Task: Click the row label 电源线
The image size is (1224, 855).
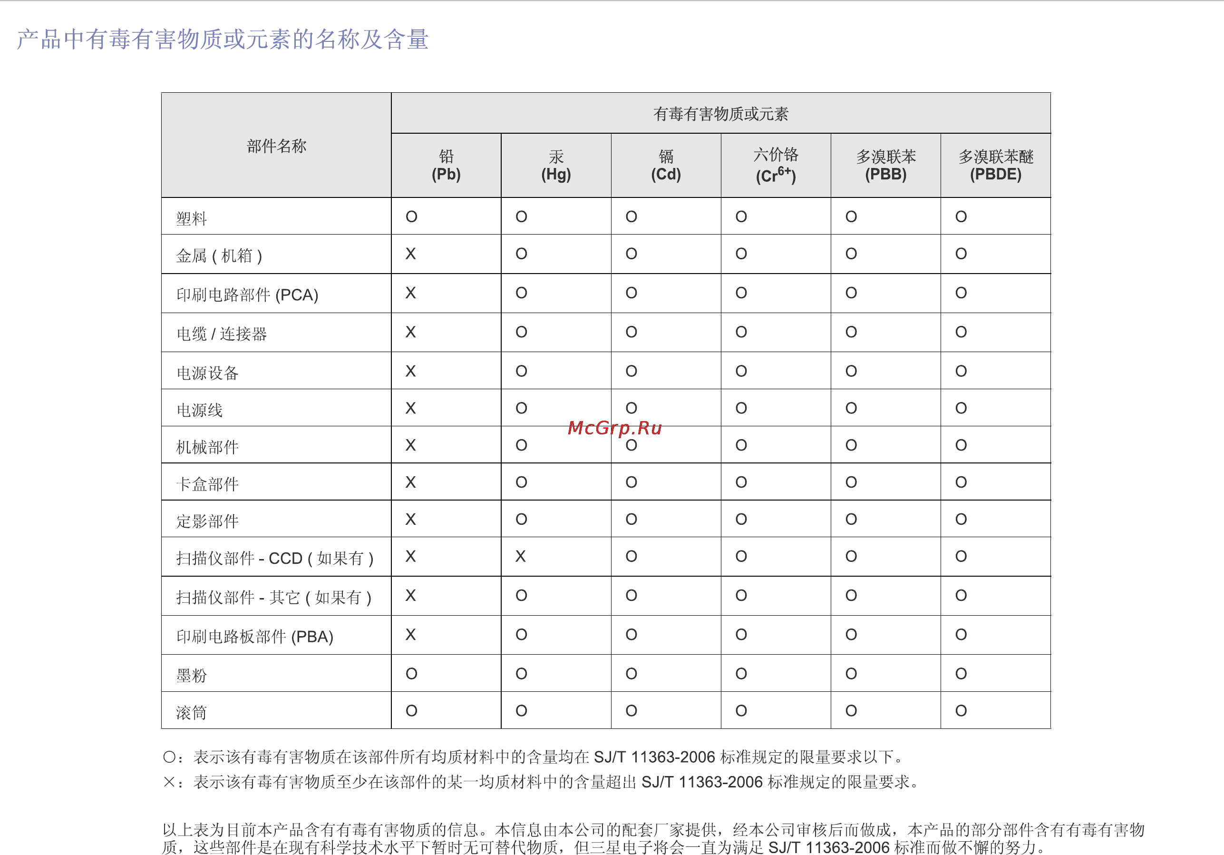Action: click(199, 410)
